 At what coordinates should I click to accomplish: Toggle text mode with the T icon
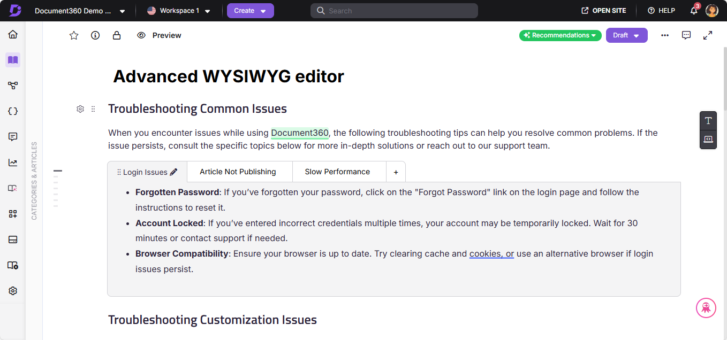tap(708, 120)
